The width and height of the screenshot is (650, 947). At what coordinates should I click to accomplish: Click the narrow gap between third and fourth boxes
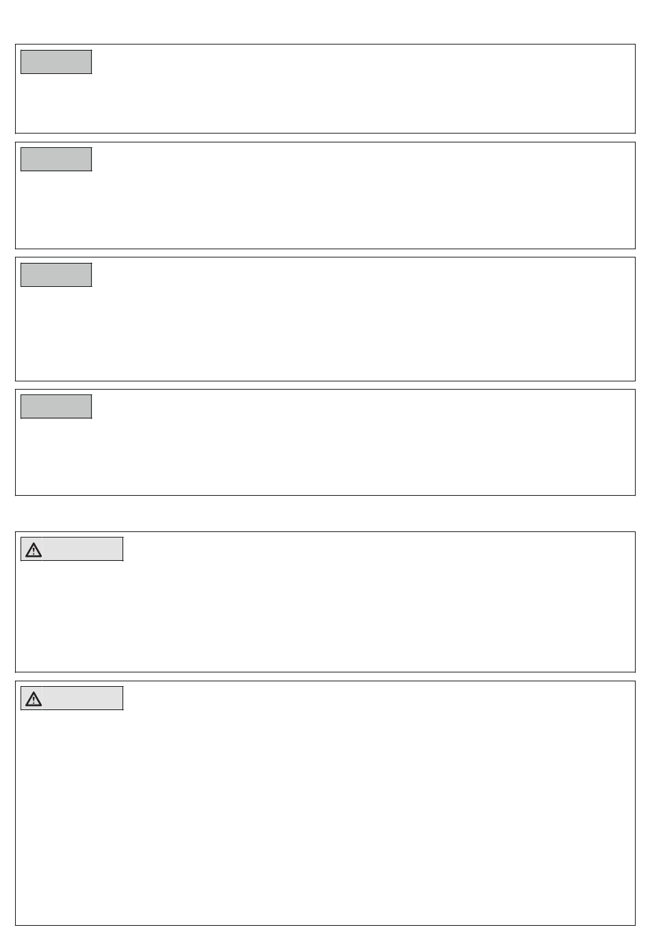coord(325,386)
